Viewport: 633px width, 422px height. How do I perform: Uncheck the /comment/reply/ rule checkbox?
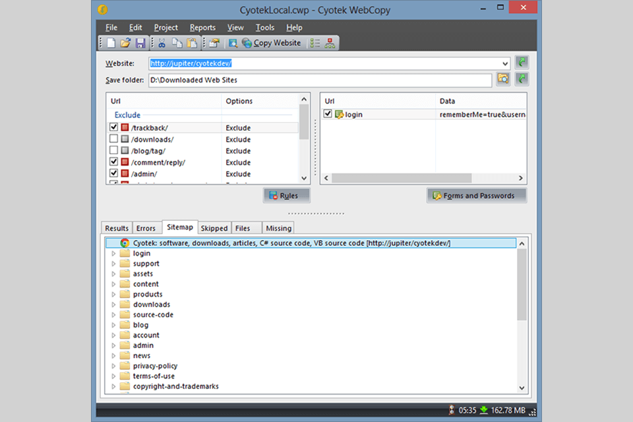coord(114,162)
